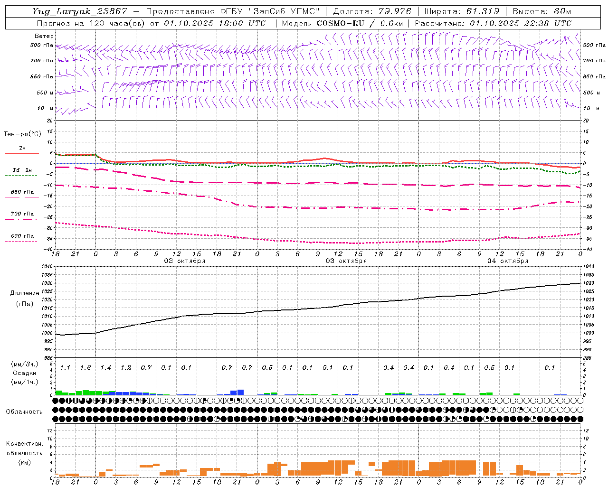
Task: Click the (мм/1ч.) precipitation unit label
Action: pos(24,382)
